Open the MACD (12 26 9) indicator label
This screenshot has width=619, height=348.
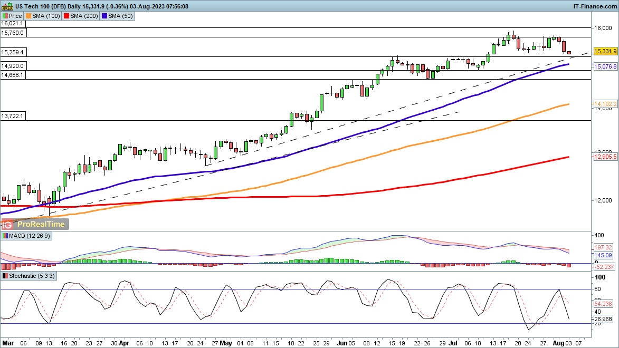point(26,236)
